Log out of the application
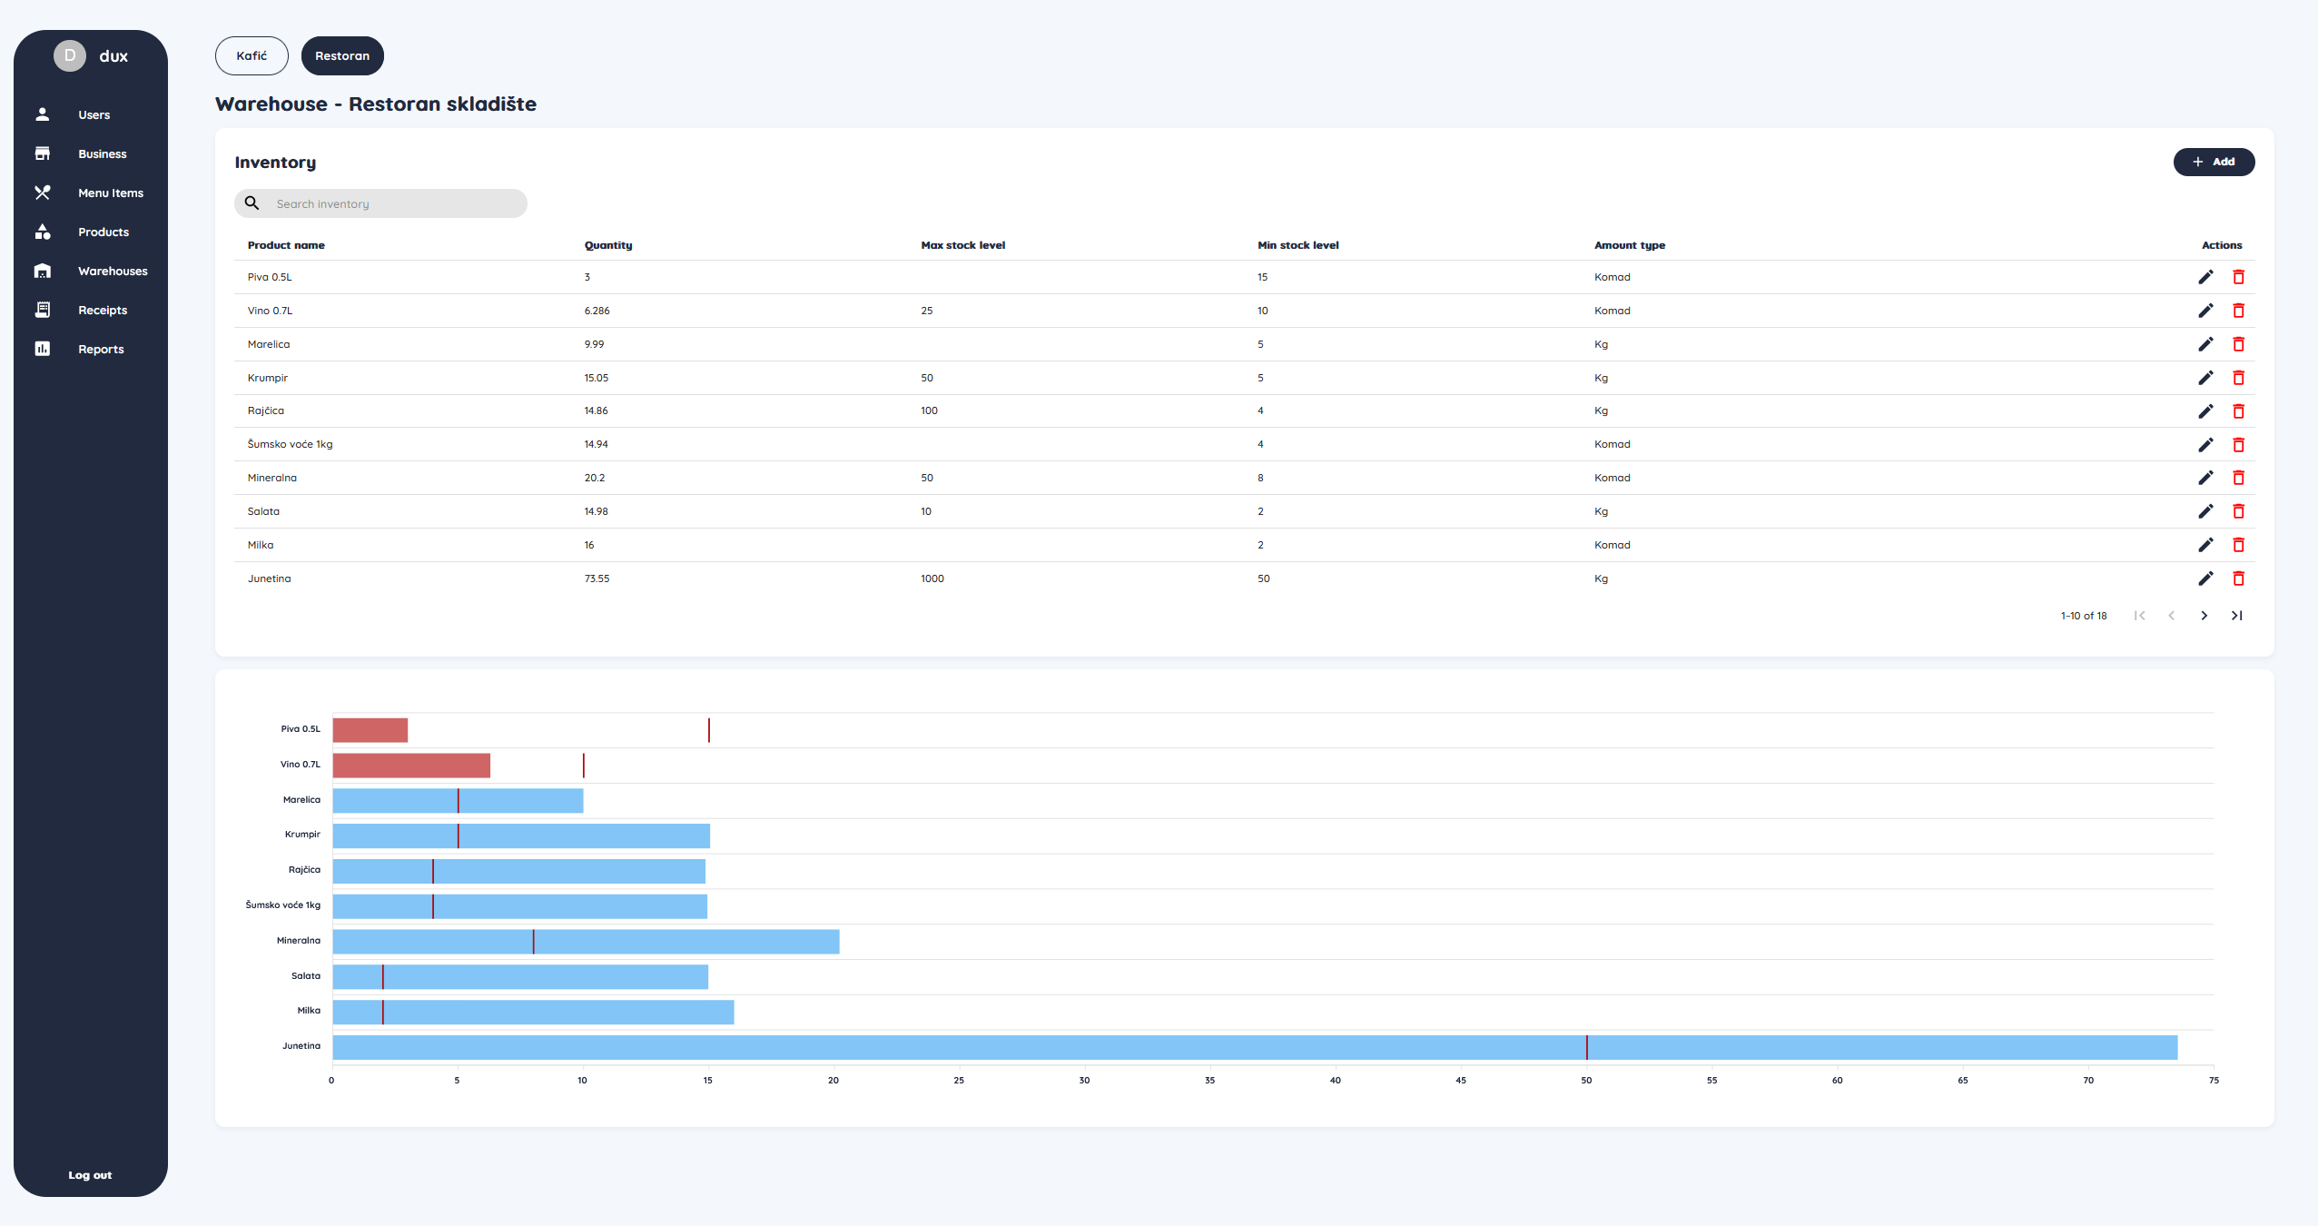 click(90, 1174)
